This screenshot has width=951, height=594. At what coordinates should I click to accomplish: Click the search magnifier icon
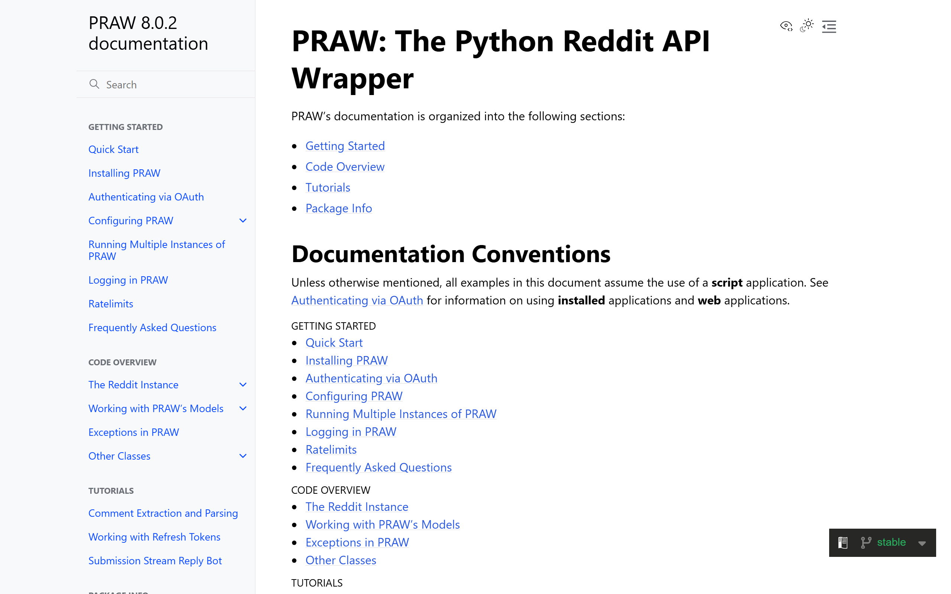[x=94, y=84]
